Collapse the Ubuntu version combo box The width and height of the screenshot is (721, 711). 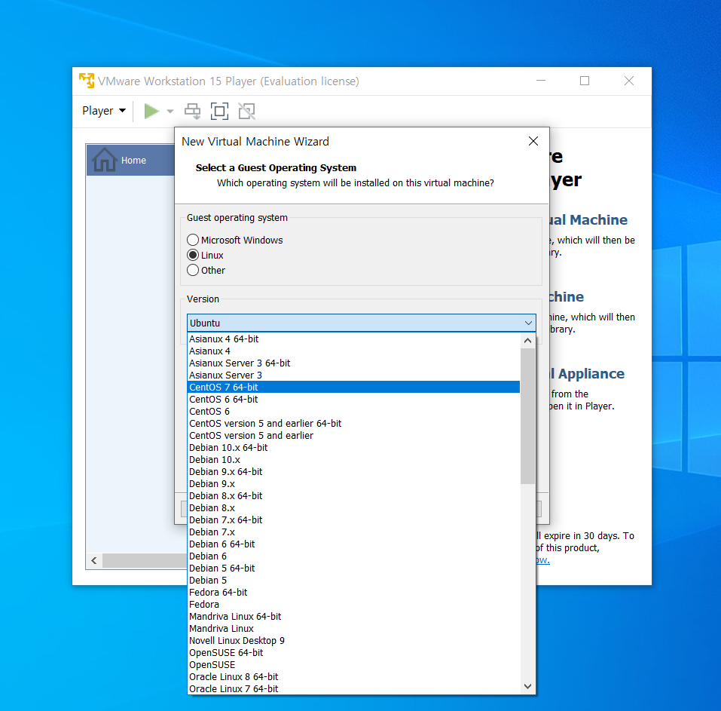[528, 323]
